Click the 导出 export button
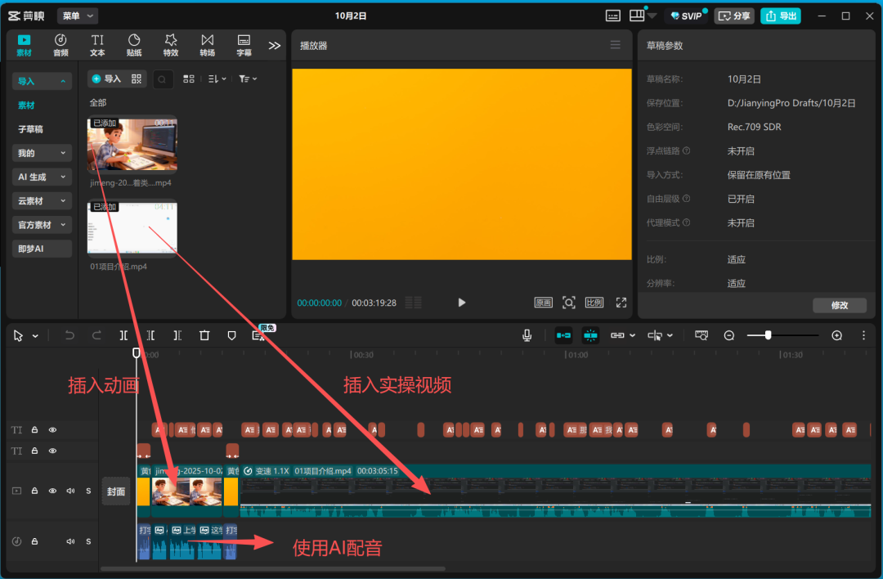883x579 pixels. click(780, 15)
